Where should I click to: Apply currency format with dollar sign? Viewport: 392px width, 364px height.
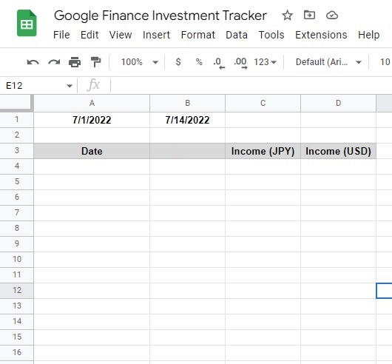[178, 61]
